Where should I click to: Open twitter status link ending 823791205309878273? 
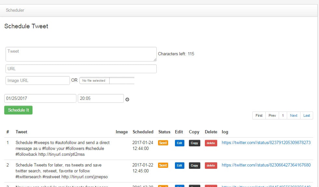tap(266, 143)
